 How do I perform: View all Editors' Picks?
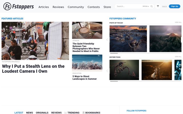pyautogui.click(x=178, y=56)
